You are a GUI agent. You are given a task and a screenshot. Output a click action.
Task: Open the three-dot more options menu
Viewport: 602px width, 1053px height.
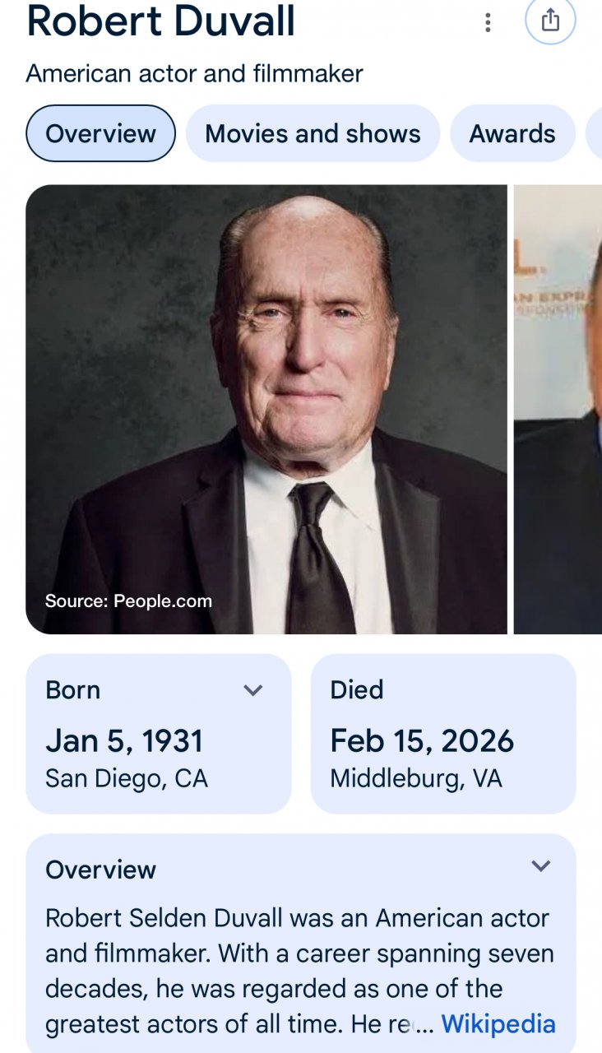488,22
